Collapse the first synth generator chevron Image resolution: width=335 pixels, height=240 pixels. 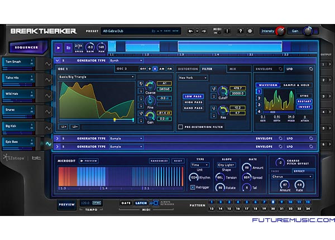58,61
